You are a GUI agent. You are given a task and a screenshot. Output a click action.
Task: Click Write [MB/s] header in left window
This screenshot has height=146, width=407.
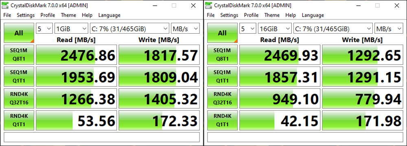pos(159,40)
